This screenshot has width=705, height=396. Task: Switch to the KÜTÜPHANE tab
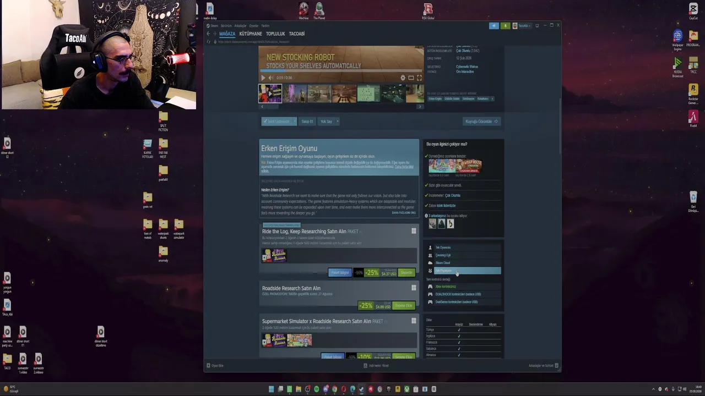(251, 34)
